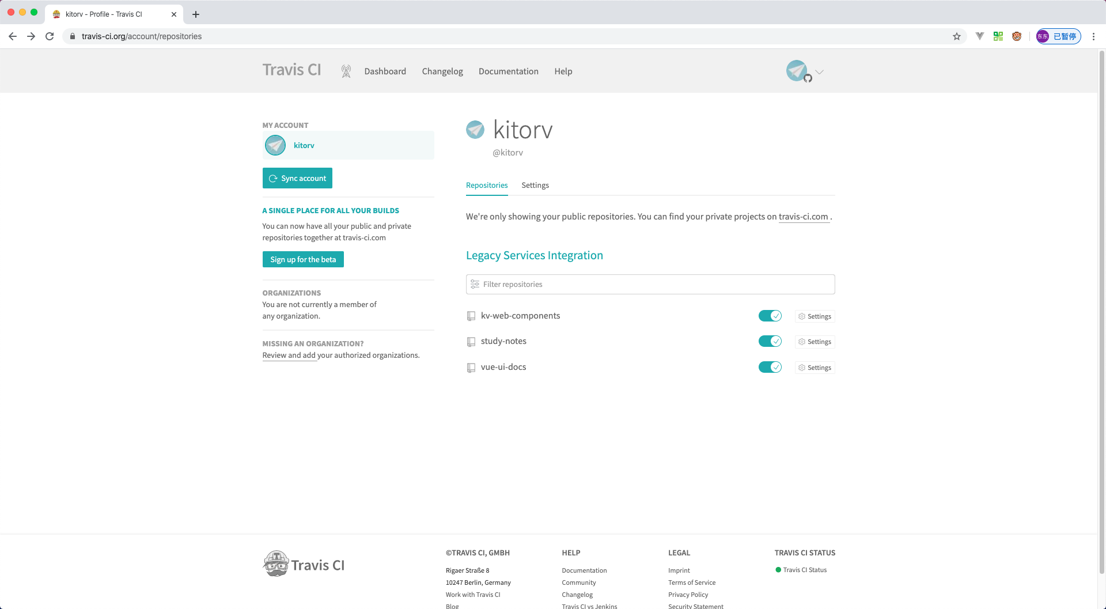Click the repository icon next to study-notes
This screenshot has width=1106, height=609.
click(471, 342)
